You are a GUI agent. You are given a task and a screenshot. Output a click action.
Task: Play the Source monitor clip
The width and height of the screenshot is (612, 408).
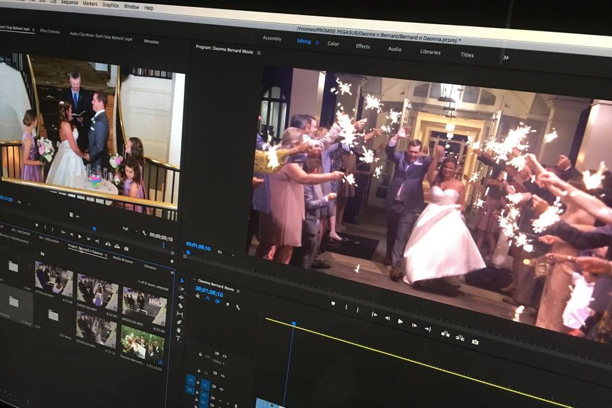click(80, 237)
